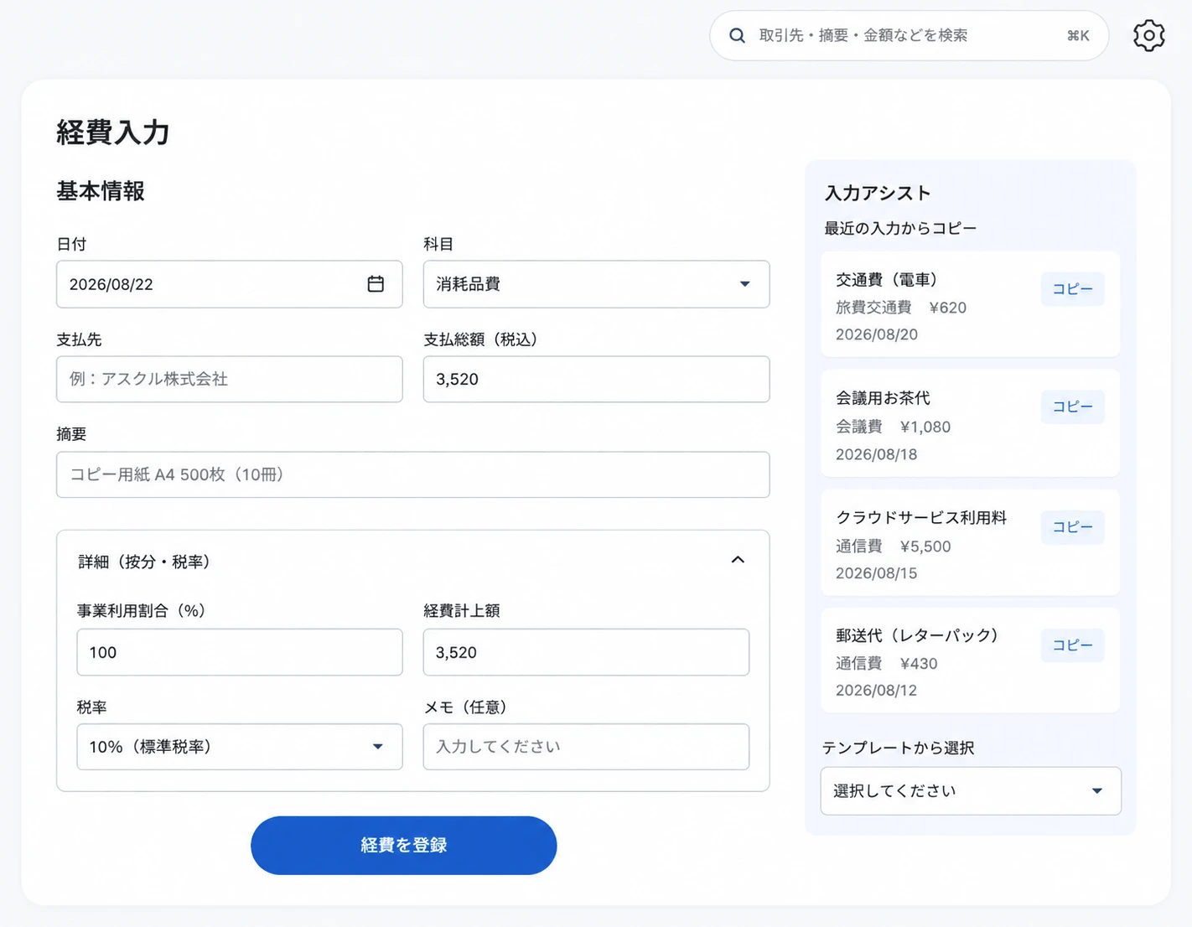Click the search magnifier icon
Screen dimensions: 1192x927
(737, 35)
